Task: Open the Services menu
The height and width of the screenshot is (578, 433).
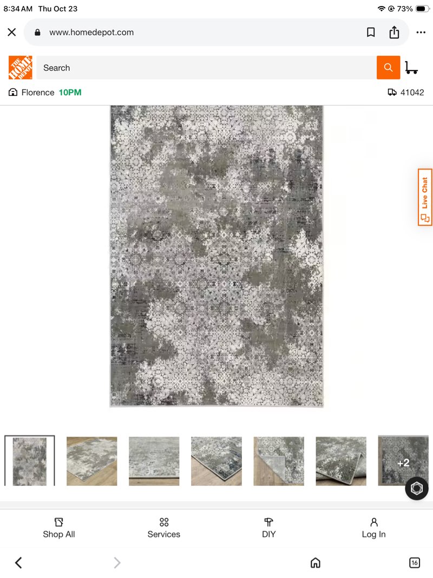Action: pos(164,528)
